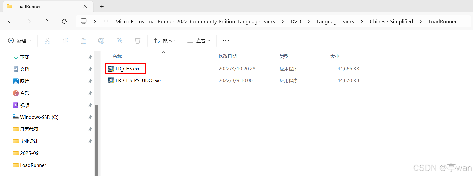The height and width of the screenshot is (176, 473).
Task: Navigate to Language-Packs breadcrumb folder
Action: [x=335, y=22]
